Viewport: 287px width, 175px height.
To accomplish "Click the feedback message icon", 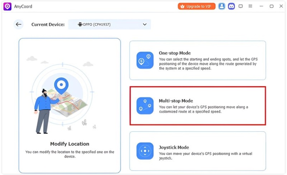I will point(241,6).
